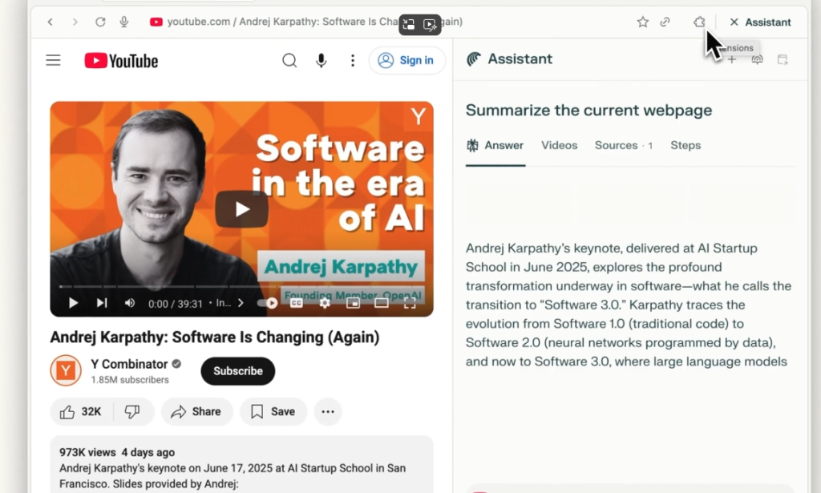Viewport: 821px width, 493px height.
Task: Click the verified badge next to Y Combinator
Action: [x=176, y=364]
